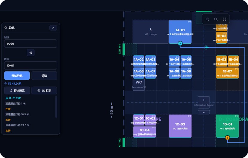Click the directions list scrollbar
This screenshot has height=158, width=248.
pyautogui.click(x=56, y=107)
